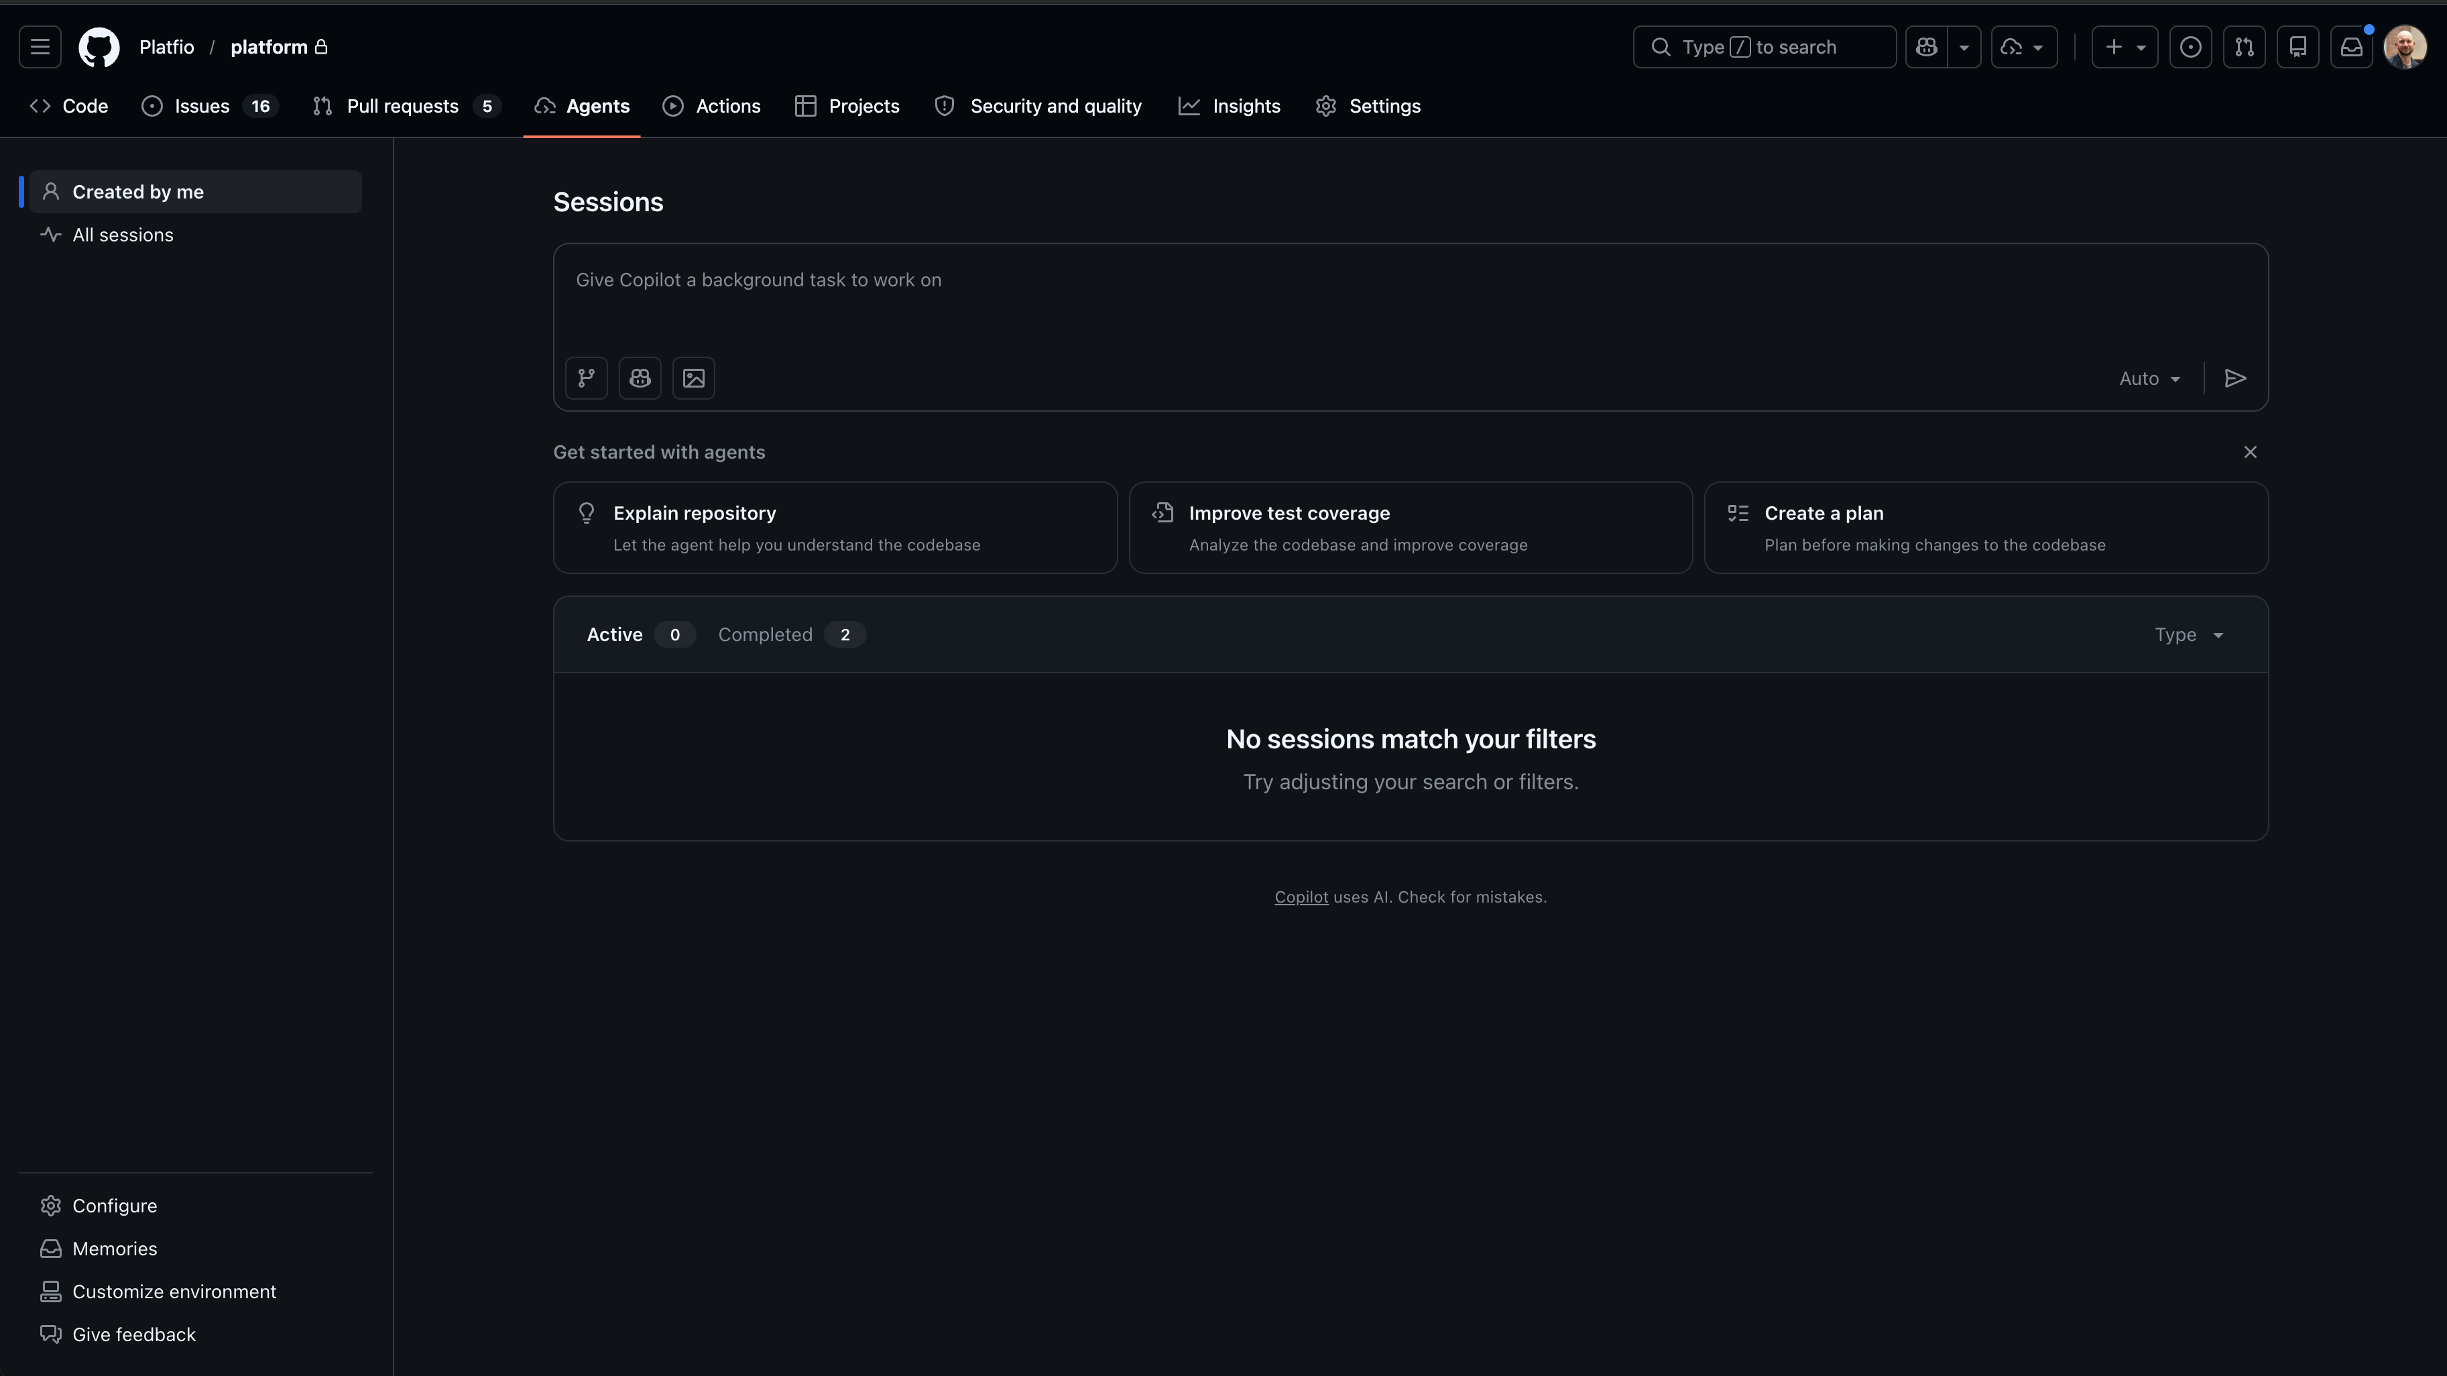Switch to the Issues tab

209,107
